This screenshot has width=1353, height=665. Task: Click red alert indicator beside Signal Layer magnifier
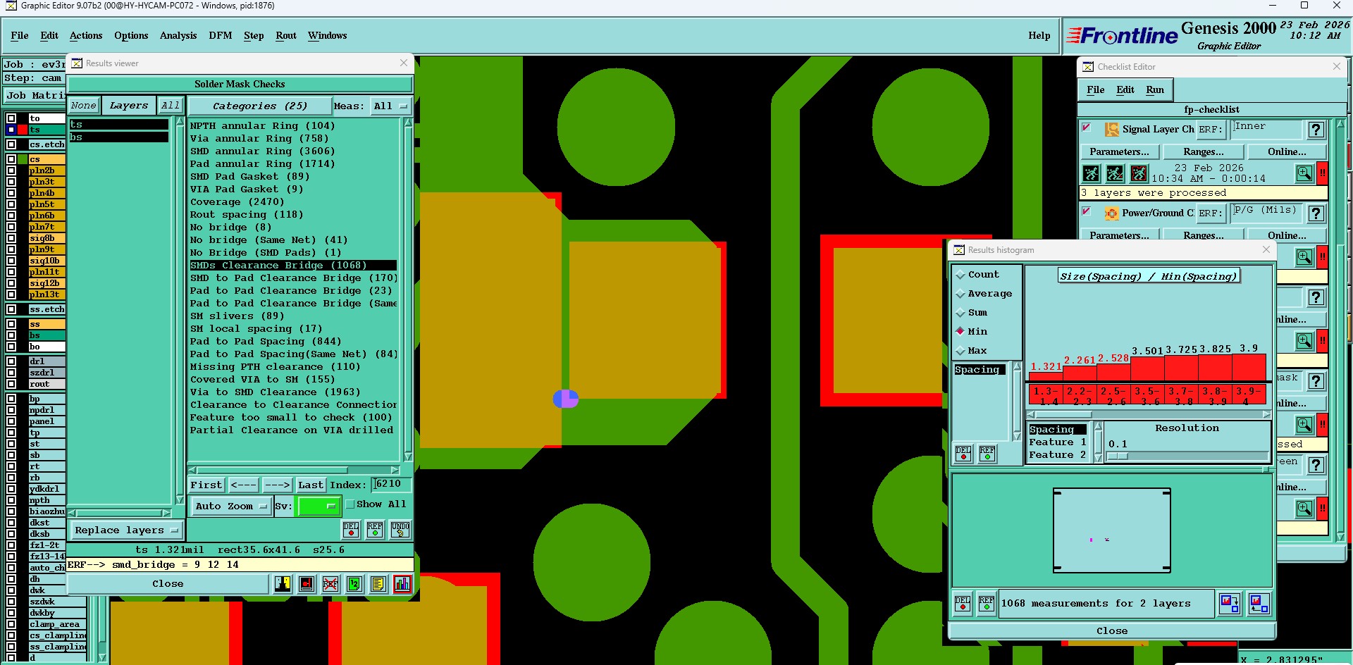coord(1323,173)
